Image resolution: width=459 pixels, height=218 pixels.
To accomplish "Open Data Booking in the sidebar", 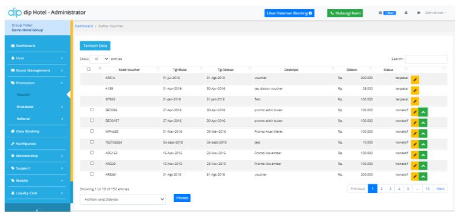I will click(37, 131).
